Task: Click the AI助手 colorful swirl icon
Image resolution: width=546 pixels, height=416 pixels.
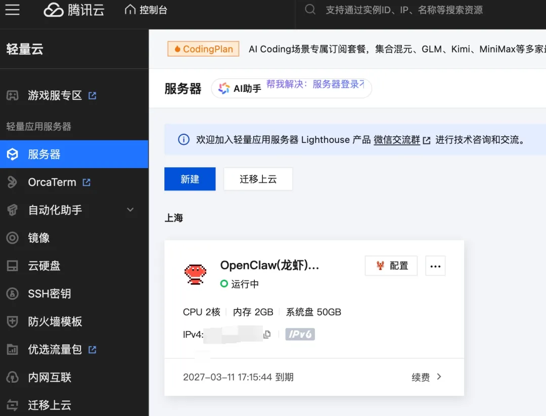Action: 224,88
